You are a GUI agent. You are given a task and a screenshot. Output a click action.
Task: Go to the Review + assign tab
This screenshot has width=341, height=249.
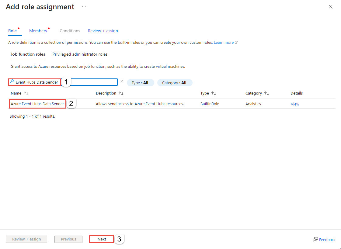103,31
